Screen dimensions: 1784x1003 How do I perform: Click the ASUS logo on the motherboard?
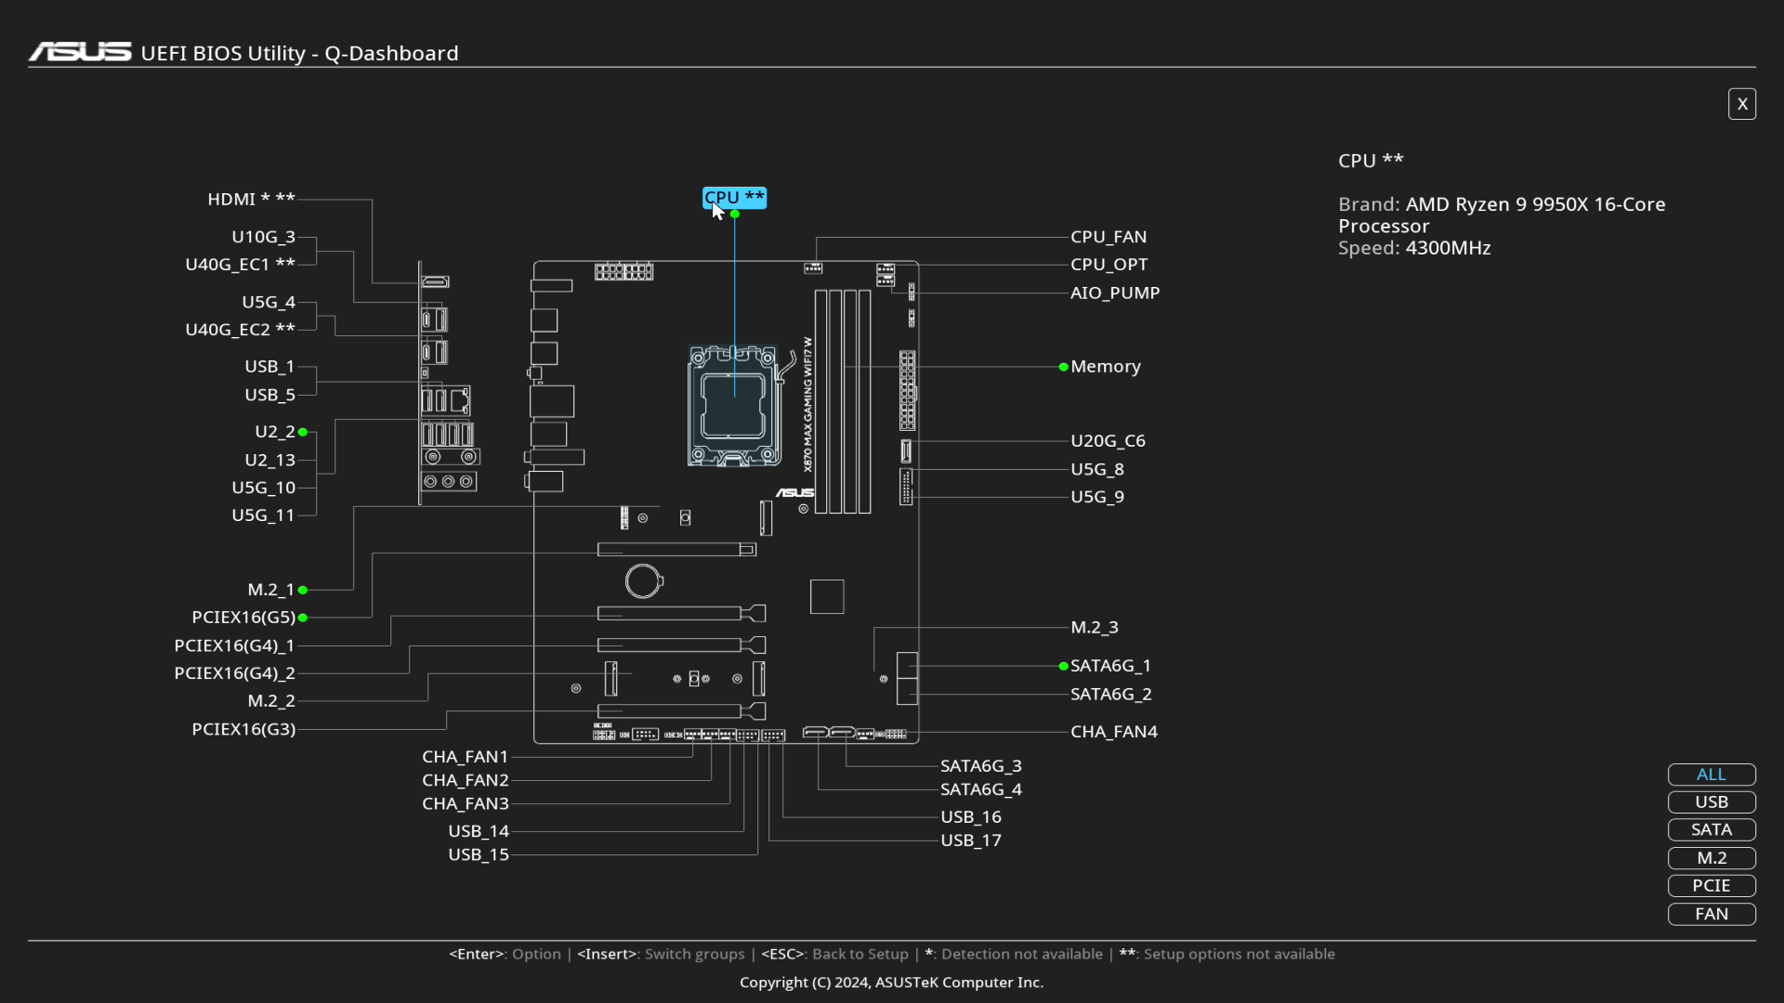794,493
